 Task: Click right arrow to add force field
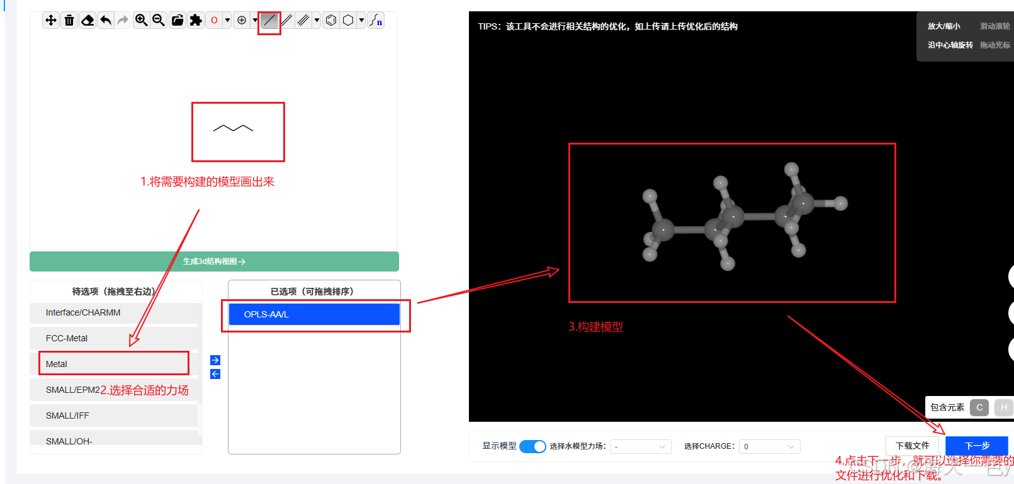coord(215,360)
